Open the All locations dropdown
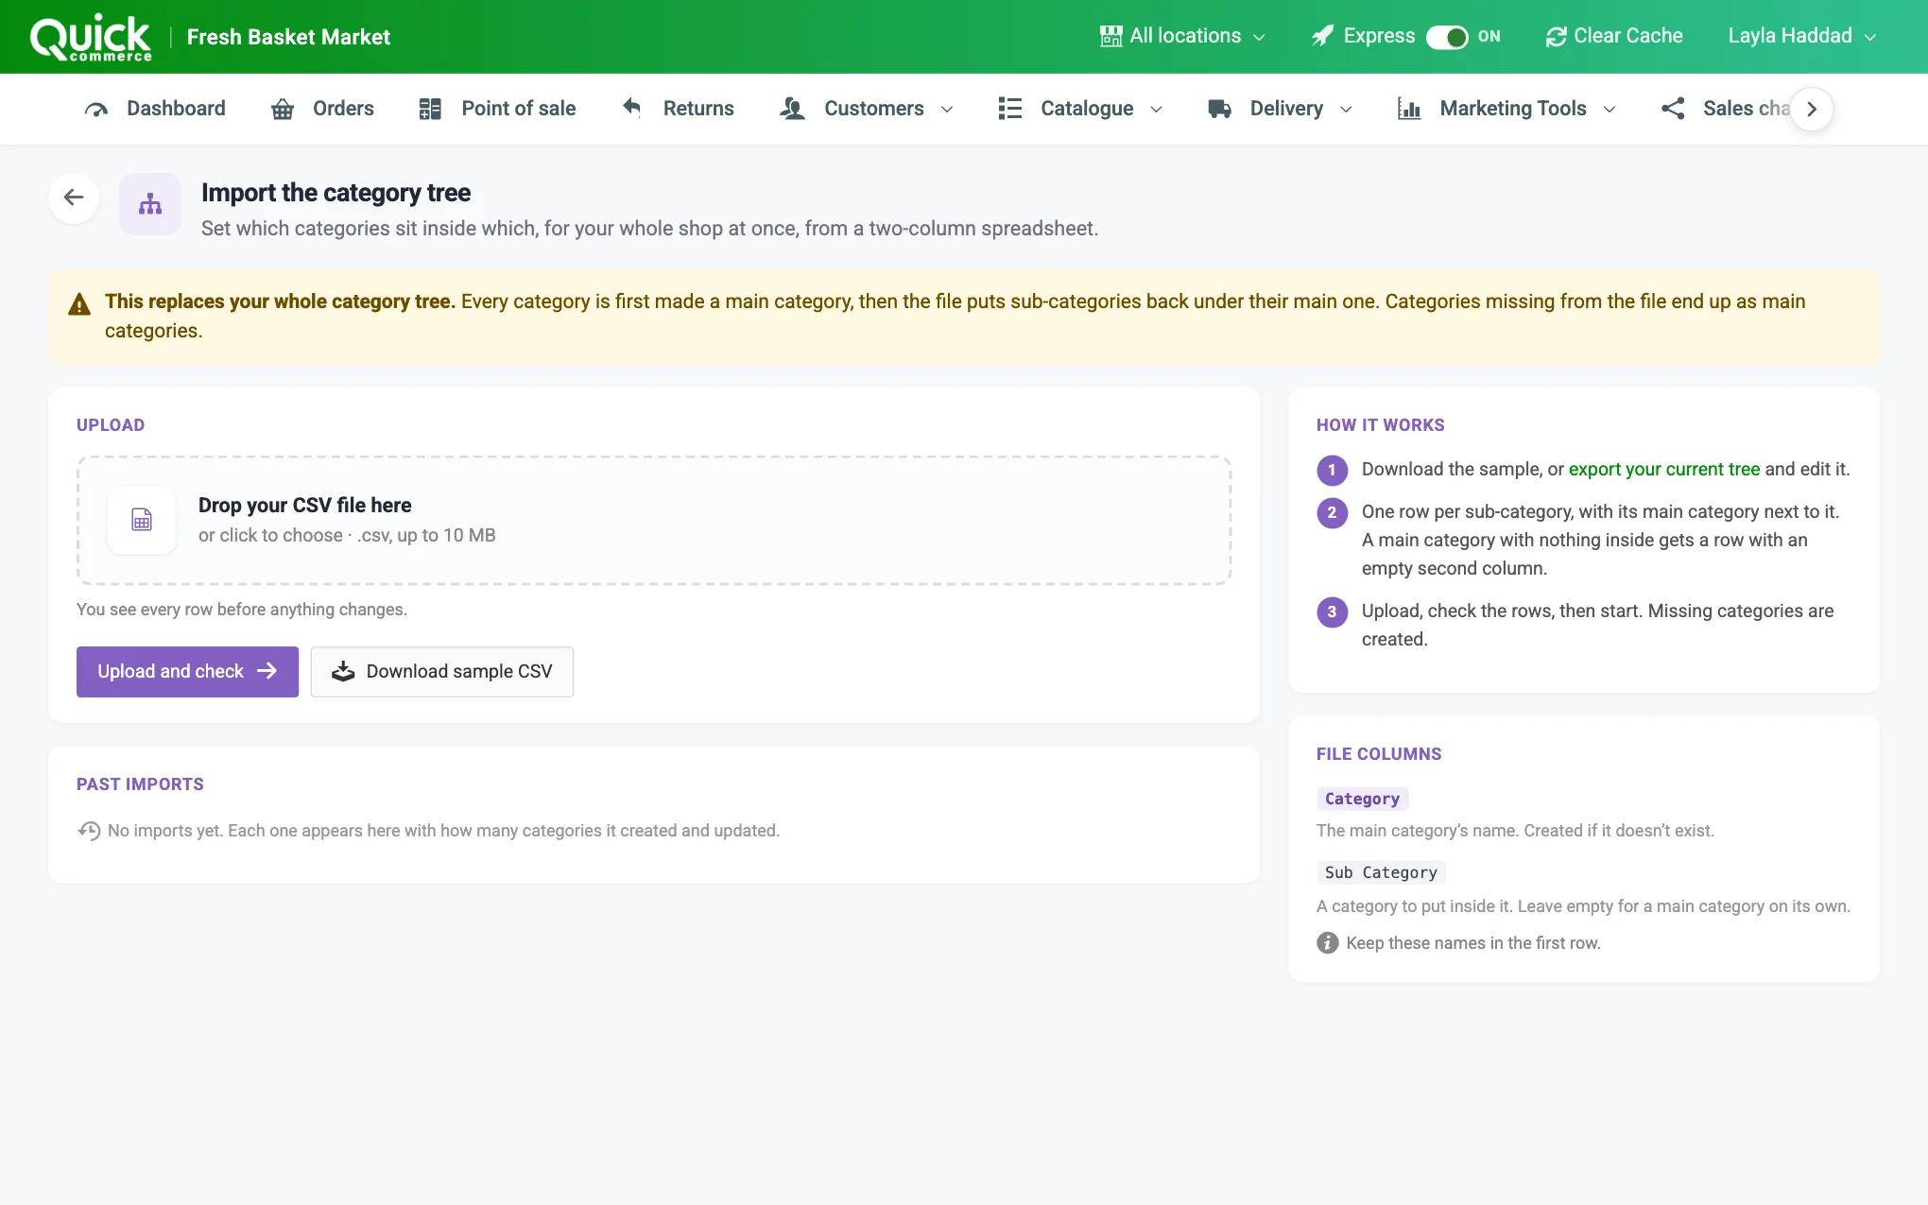The width and height of the screenshot is (1928, 1205). pyautogui.click(x=1182, y=36)
